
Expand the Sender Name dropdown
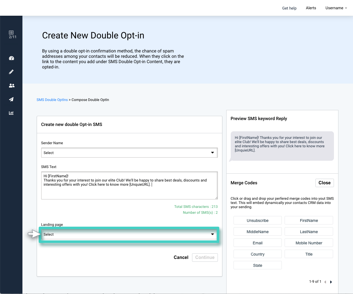130,153
